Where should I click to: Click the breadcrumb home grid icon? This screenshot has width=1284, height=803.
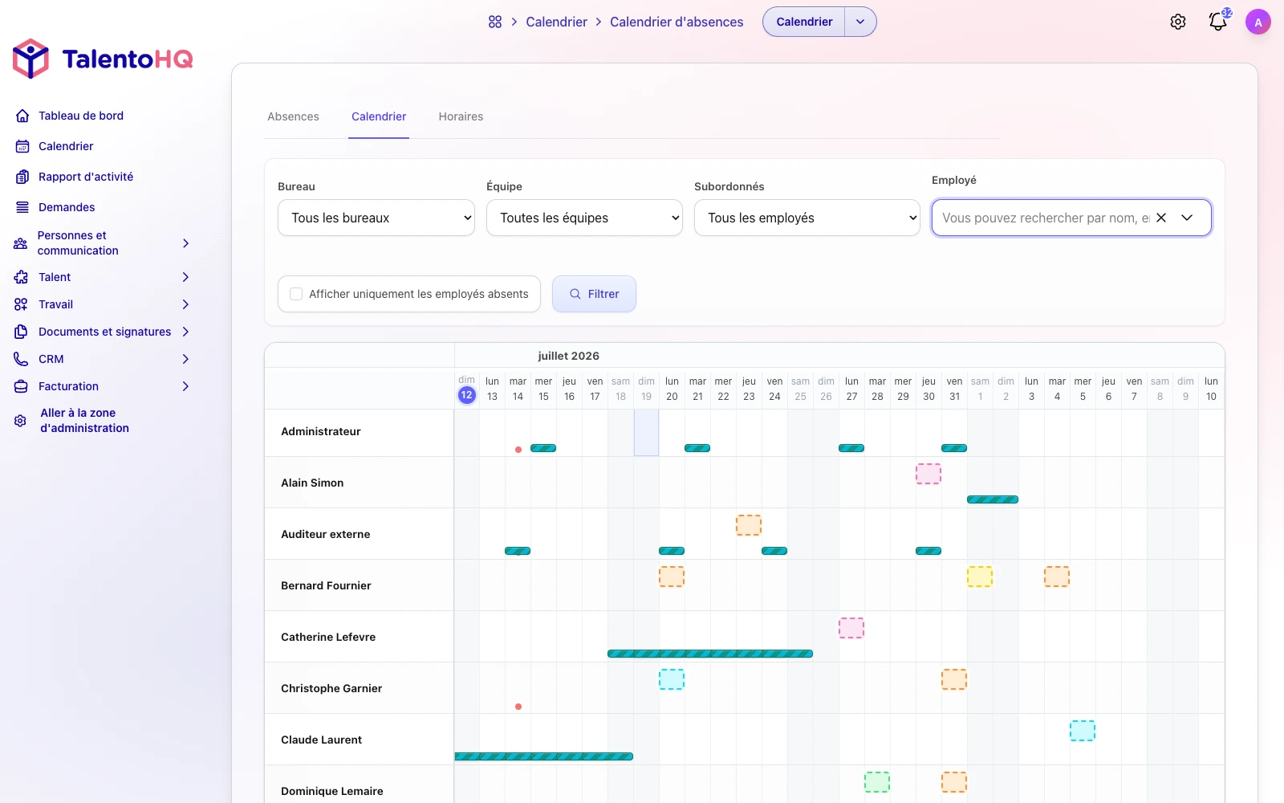coord(495,22)
